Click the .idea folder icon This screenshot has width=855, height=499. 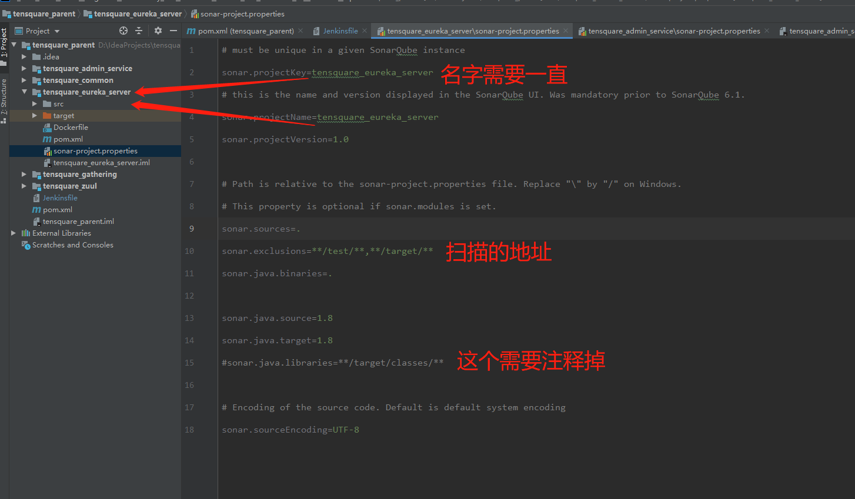click(x=36, y=57)
